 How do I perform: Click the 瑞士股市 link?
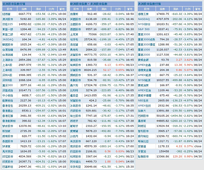pyautogui.click(x=75, y=116)
